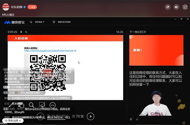
Task: Click the blue verified badge
Action: point(25,7)
